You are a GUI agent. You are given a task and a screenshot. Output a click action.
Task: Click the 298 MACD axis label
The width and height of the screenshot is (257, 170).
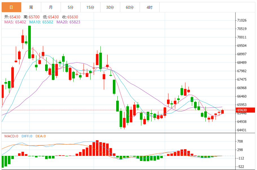coord(240,150)
